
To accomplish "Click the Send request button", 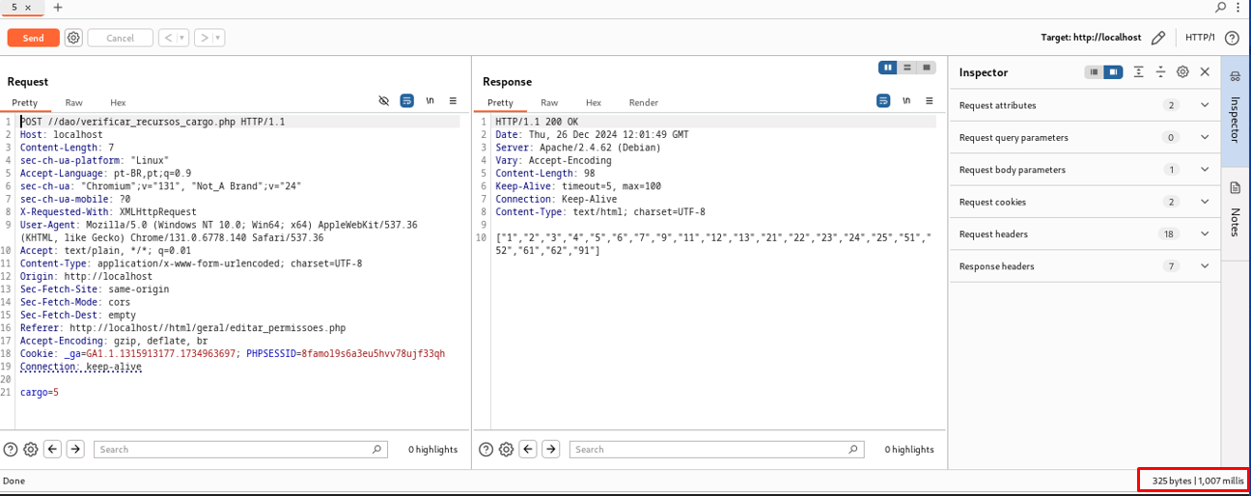I will [x=33, y=38].
